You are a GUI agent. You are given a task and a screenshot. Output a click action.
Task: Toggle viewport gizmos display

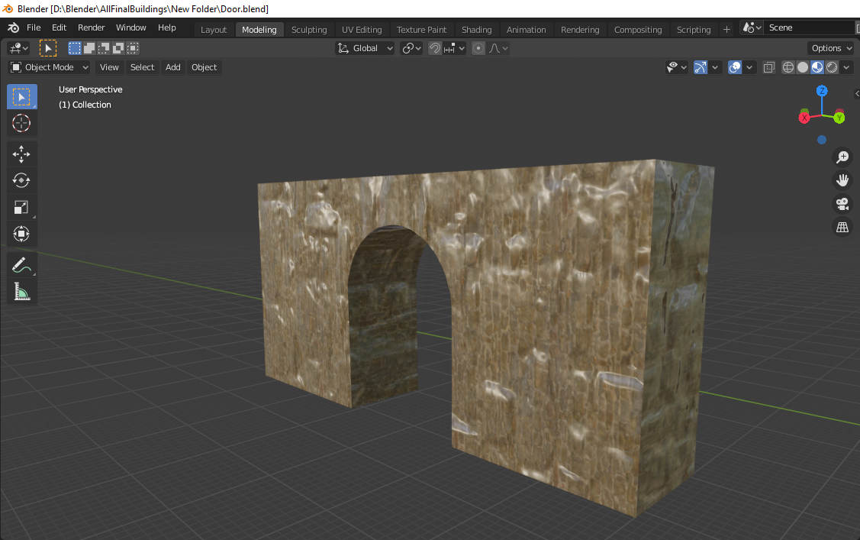701,67
